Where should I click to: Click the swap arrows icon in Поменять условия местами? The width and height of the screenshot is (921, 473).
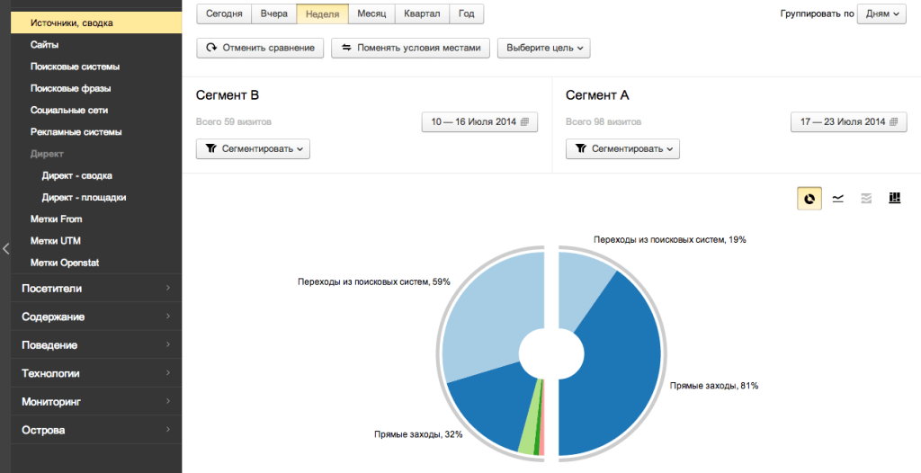[x=346, y=48]
